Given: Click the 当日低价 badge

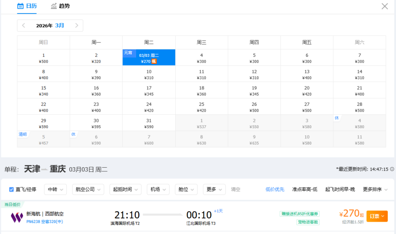Looking at the screenshot, I should click(12, 204).
